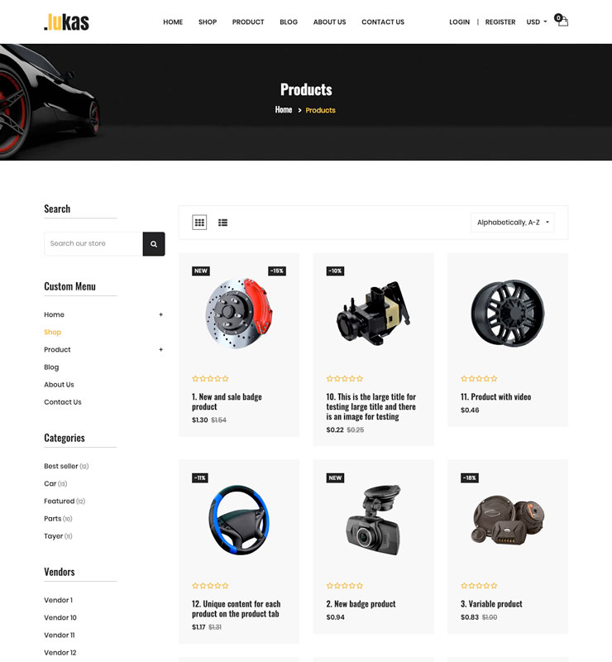This screenshot has width=612, height=662.
Task: Switch to list view layout
Action: point(222,223)
